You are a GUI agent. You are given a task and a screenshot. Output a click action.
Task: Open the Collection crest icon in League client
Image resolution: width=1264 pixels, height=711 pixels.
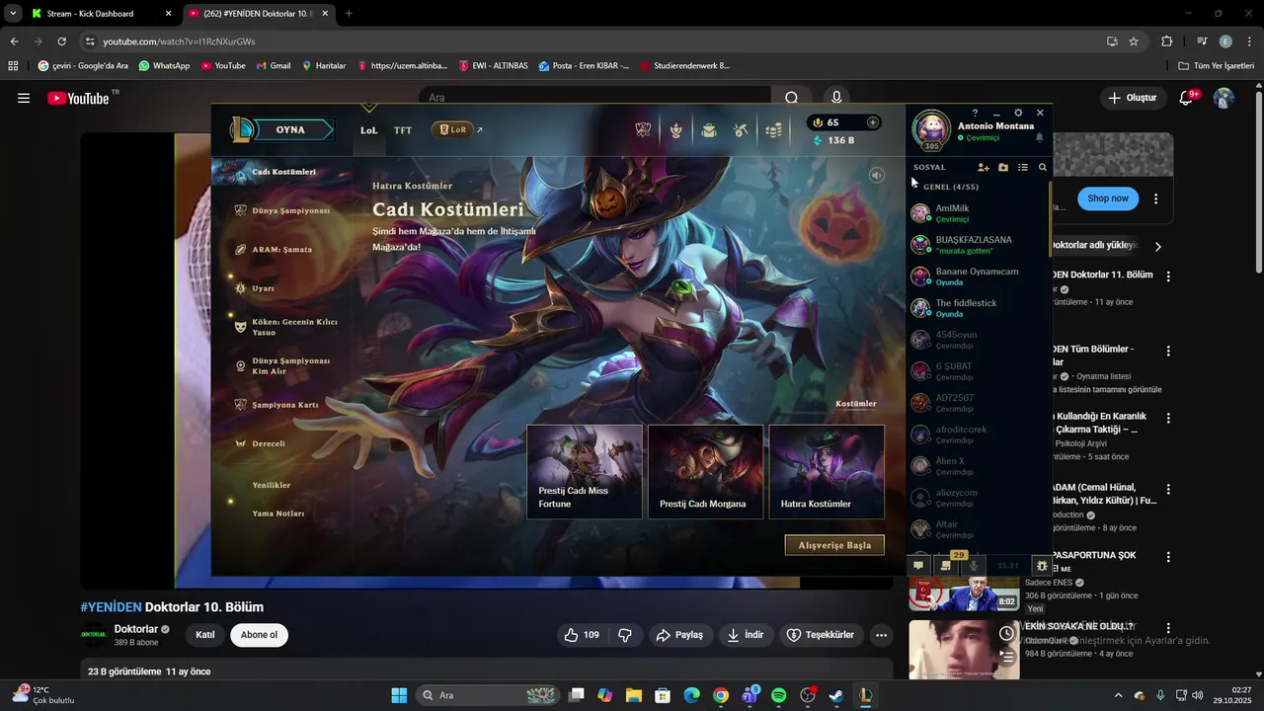(675, 130)
